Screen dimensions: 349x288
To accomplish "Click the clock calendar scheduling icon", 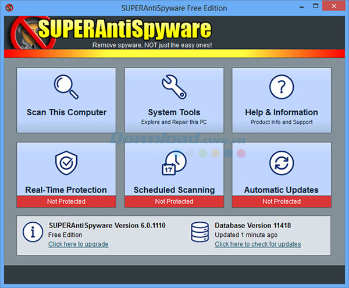I will coord(174,163).
